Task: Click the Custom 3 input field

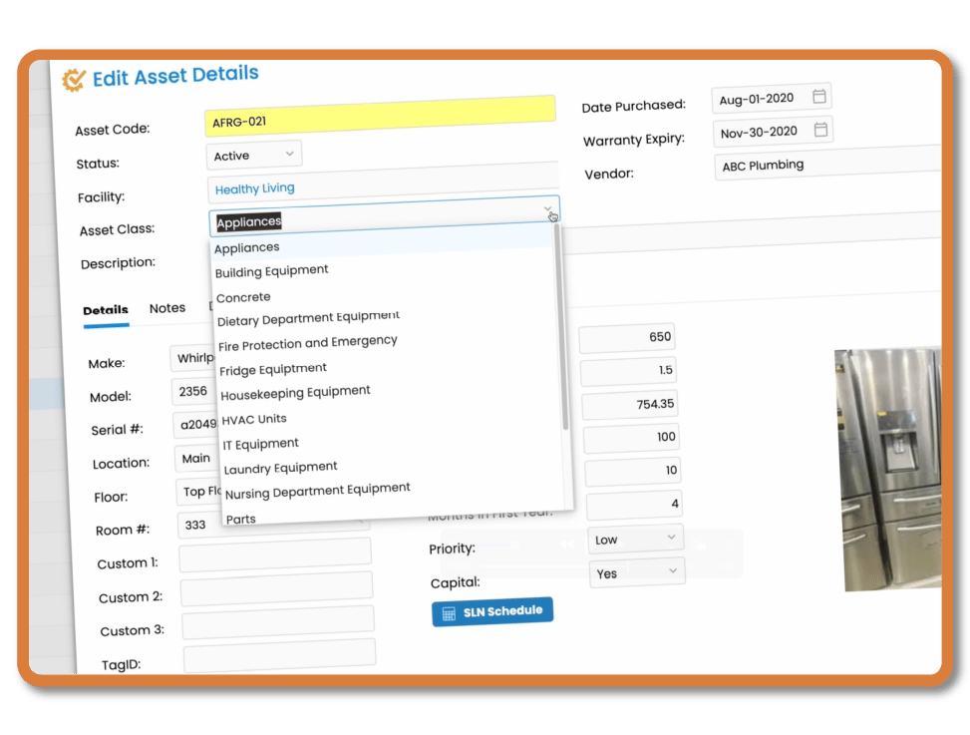Action: tap(278, 621)
